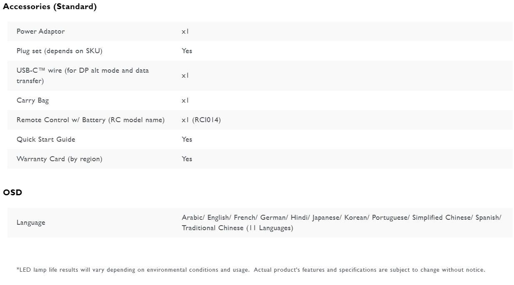
Task: Click the Accessories (Standard) section heading
Action: (50, 7)
